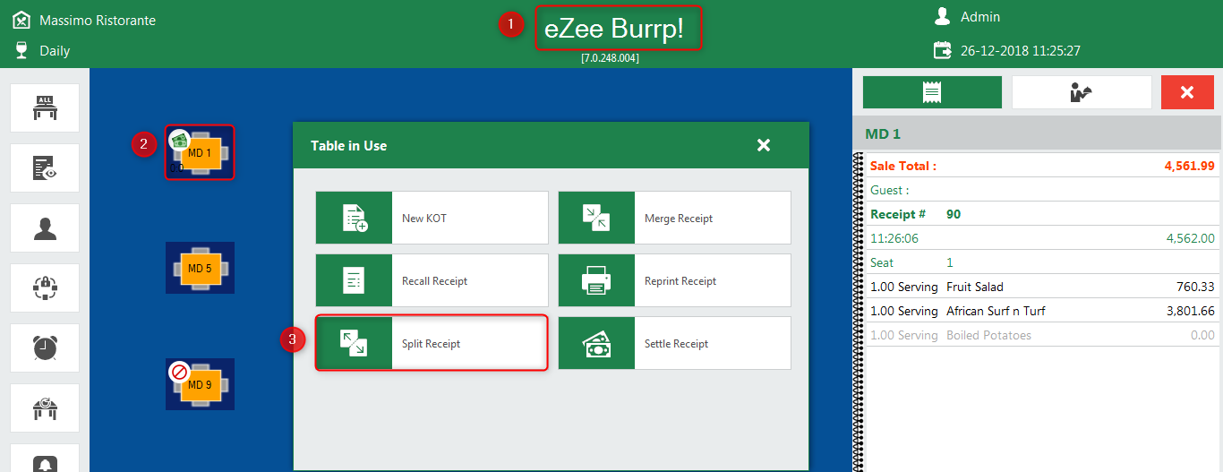This screenshot has width=1223, height=472.
Task: Click the 11:26:06 time entry row
Action: pos(1042,238)
